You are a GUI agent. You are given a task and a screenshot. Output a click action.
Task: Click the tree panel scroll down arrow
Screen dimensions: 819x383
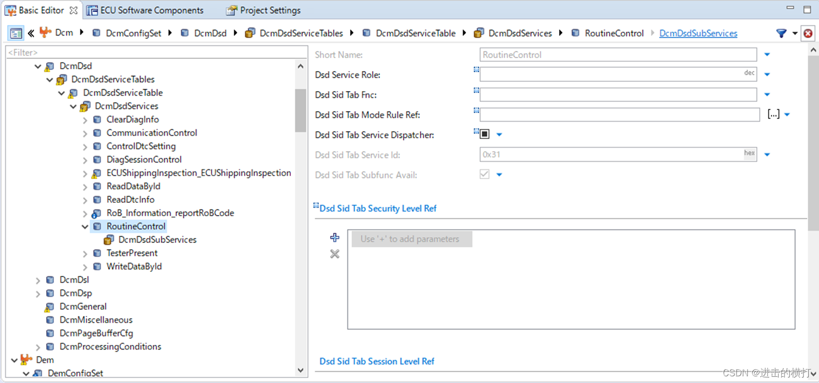(301, 371)
